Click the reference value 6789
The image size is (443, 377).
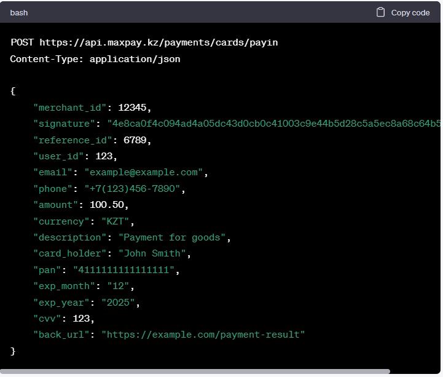135,140
